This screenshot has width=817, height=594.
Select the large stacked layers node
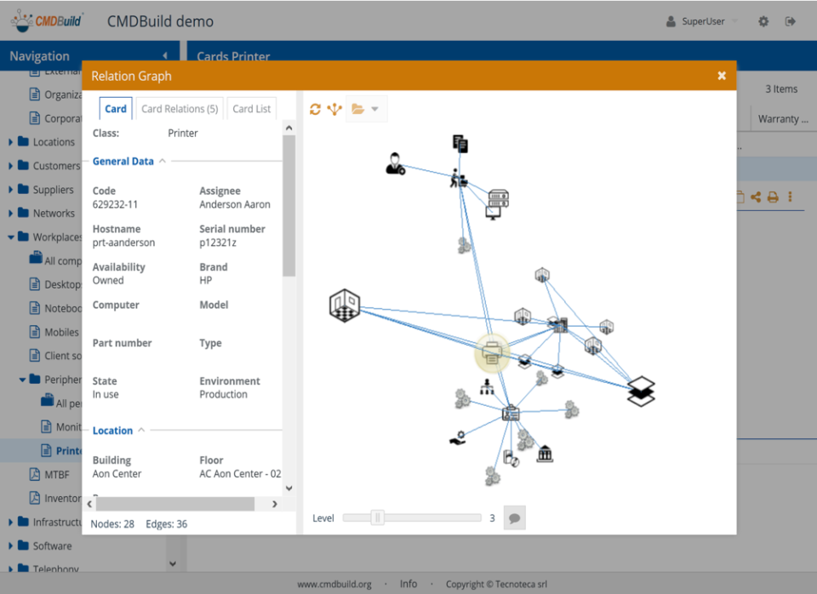pyautogui.click(x=641, y=391)
